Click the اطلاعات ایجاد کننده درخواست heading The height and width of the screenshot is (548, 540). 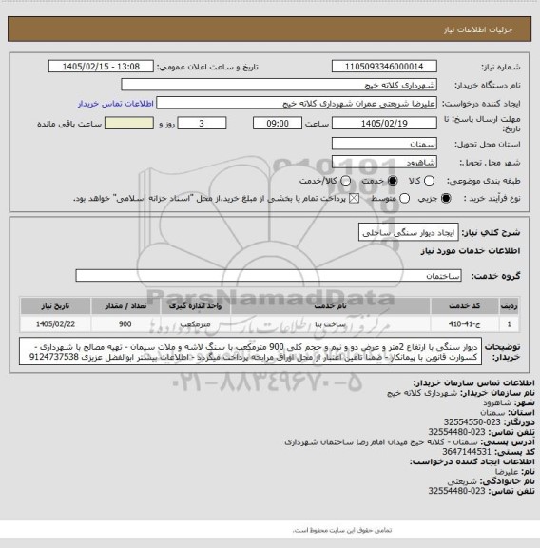472,461
